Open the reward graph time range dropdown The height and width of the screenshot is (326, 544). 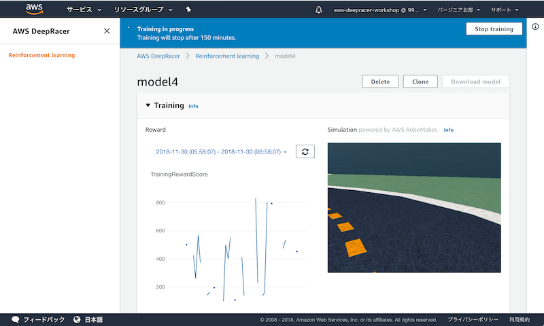pyautogui.click(x=221, y=151)
